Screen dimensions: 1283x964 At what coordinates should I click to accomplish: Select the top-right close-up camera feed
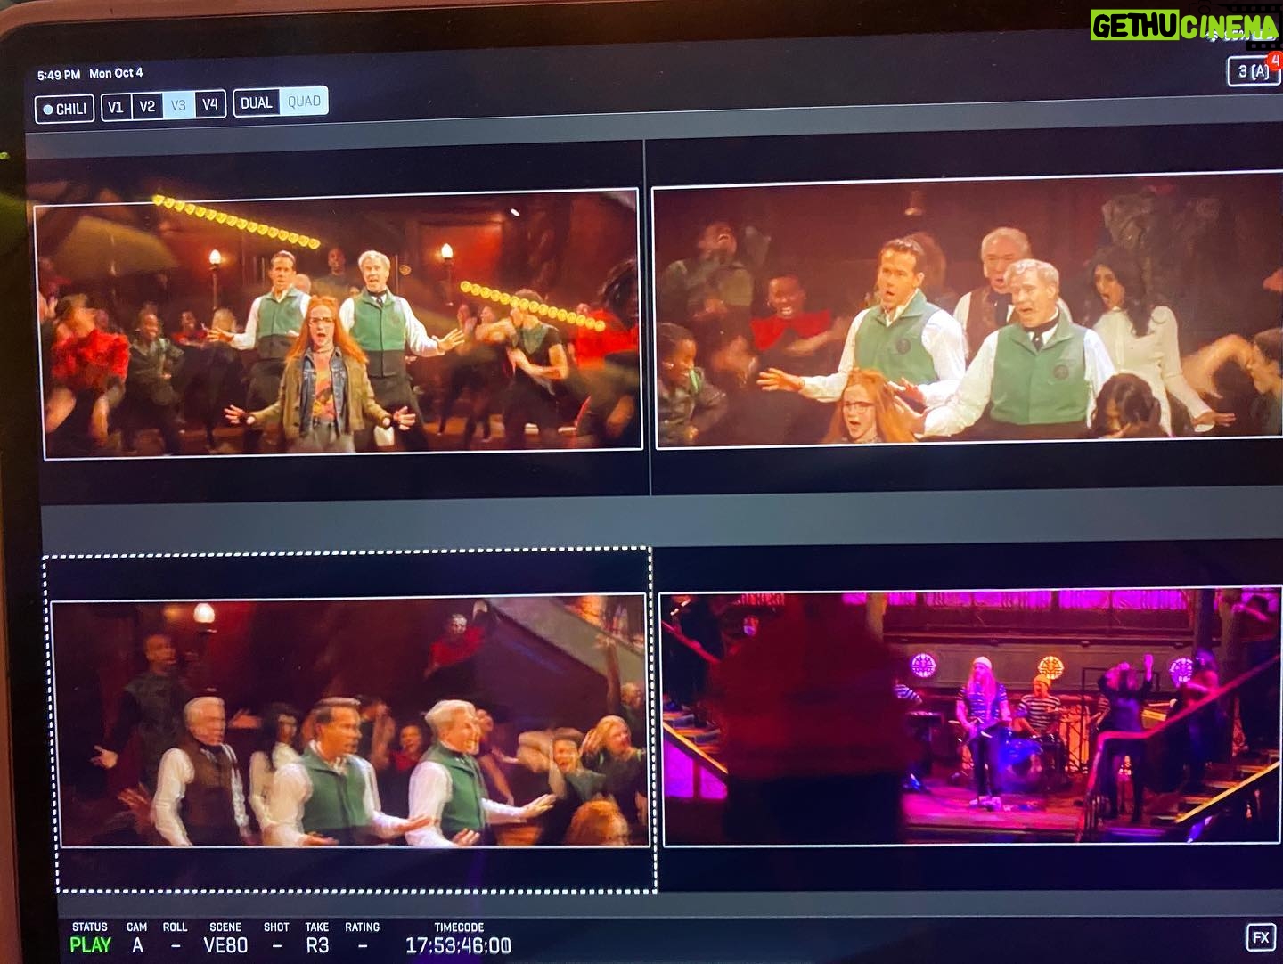point(968,310)
